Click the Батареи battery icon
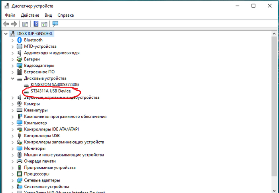This screenshot has width=279, height=193. (20, 59)
